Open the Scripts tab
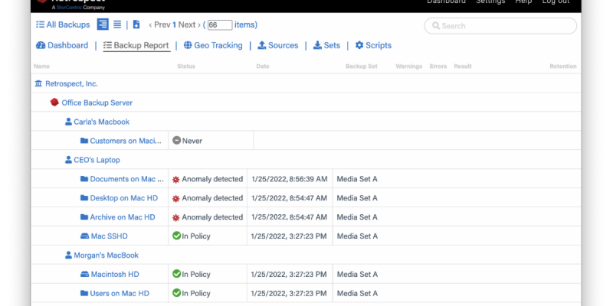 tap(373, 45)
